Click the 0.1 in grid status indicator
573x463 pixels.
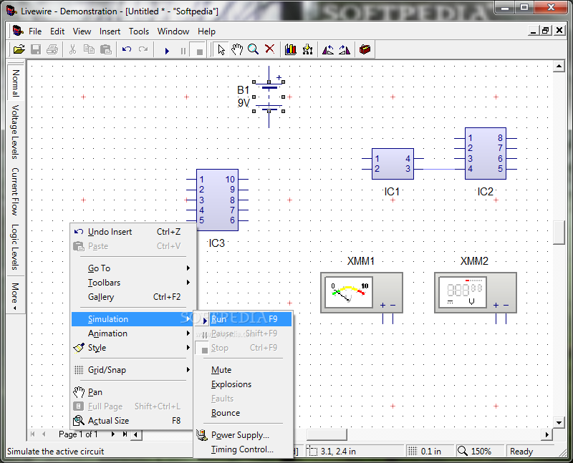429,452
